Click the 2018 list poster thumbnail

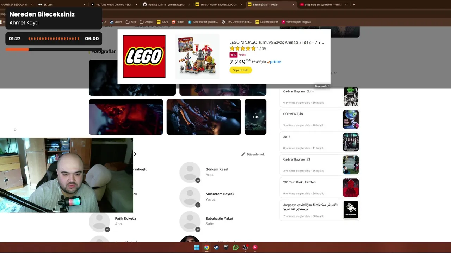pyautogui.click(x=351, y=142)
